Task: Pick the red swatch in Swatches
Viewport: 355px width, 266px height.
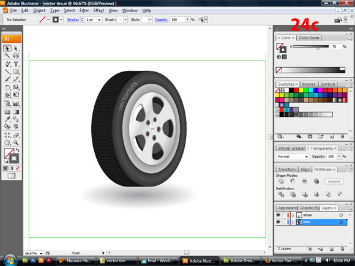Action: pyautogui.click(x=296, y=91)
